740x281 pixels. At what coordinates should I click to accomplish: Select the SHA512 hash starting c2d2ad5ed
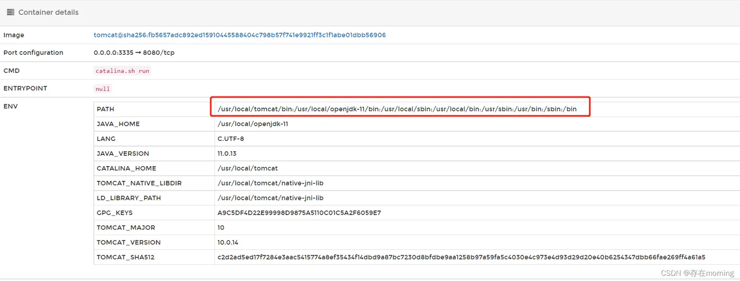click(x=461, y=257)
